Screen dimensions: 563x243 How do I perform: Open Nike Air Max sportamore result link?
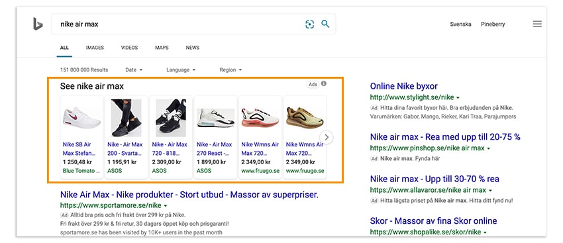click(x=189, y=195)
